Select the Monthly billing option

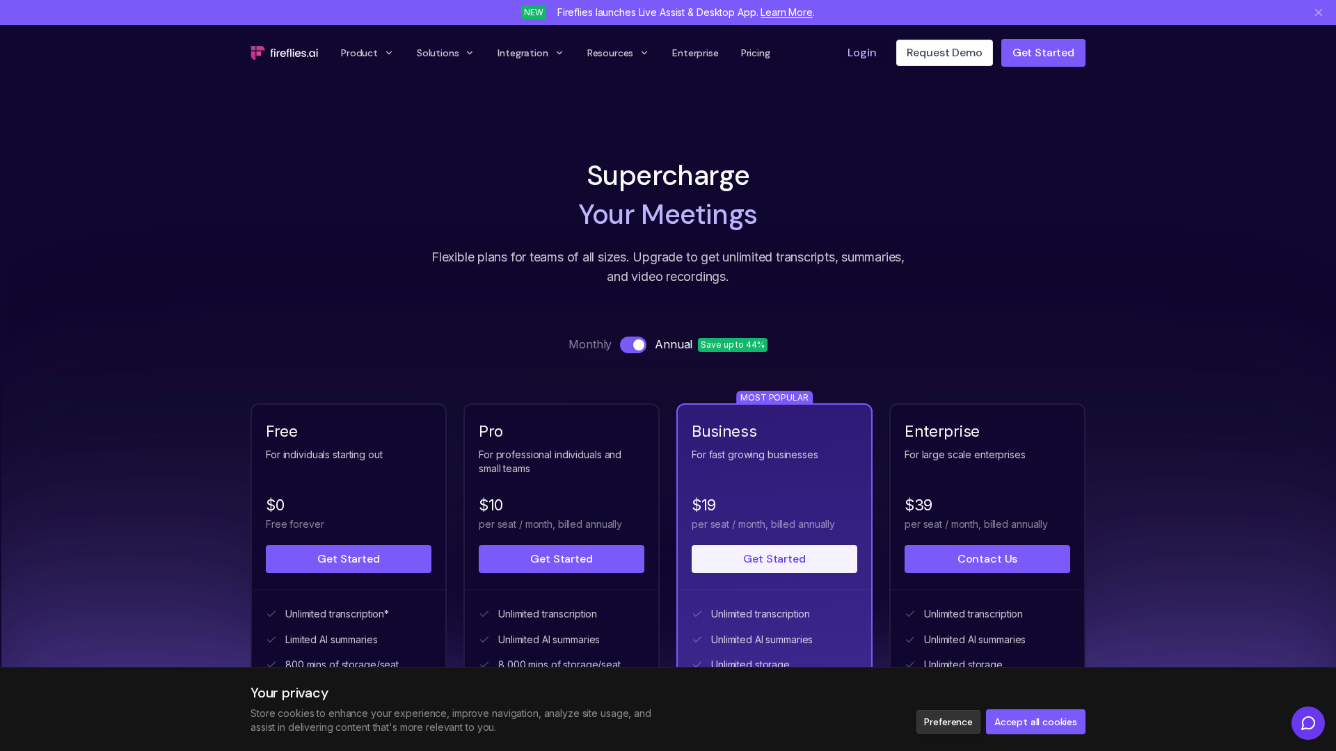point(589,345)
